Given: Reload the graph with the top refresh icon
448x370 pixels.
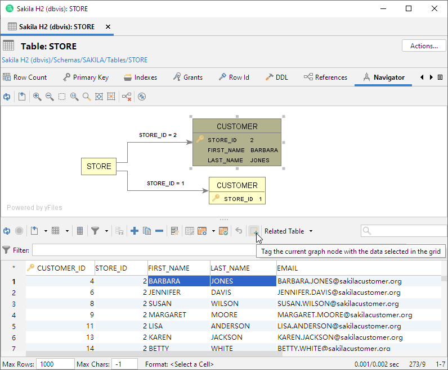Looking at the screenshot, I should tap(7, 97).
